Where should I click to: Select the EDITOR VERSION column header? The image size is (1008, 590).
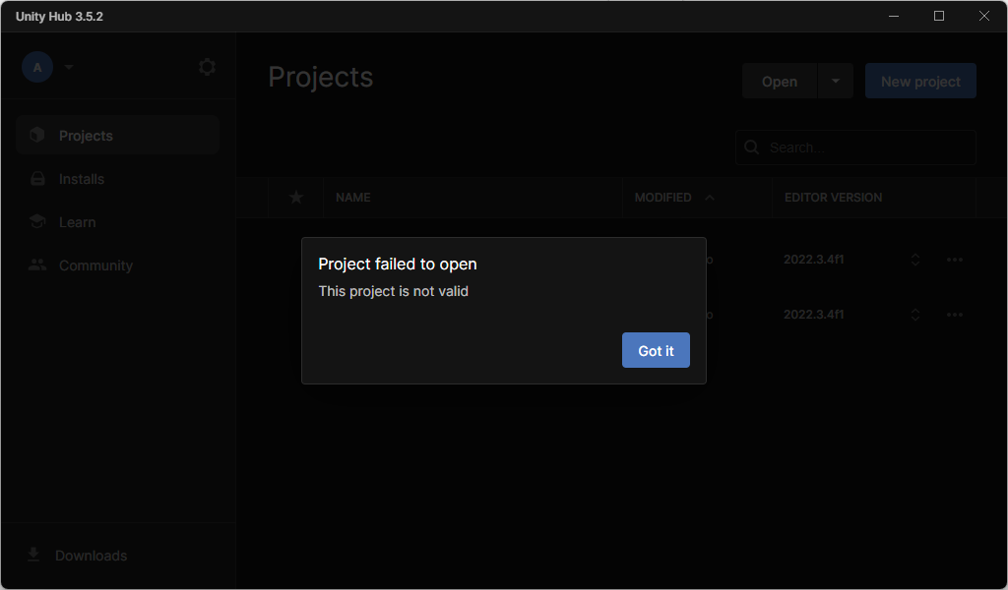pyautogui.click(x=833, y=198)
